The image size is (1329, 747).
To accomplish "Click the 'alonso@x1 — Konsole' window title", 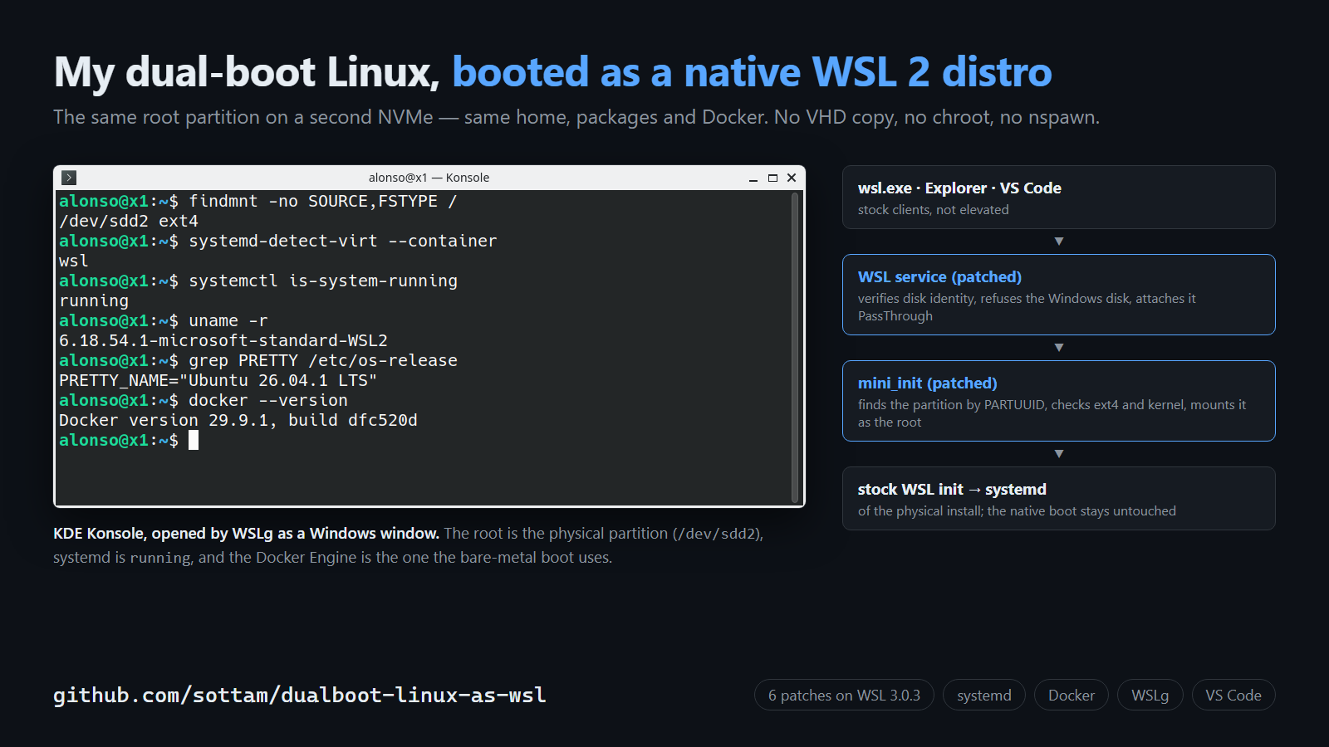I will [x=429, y=178].
